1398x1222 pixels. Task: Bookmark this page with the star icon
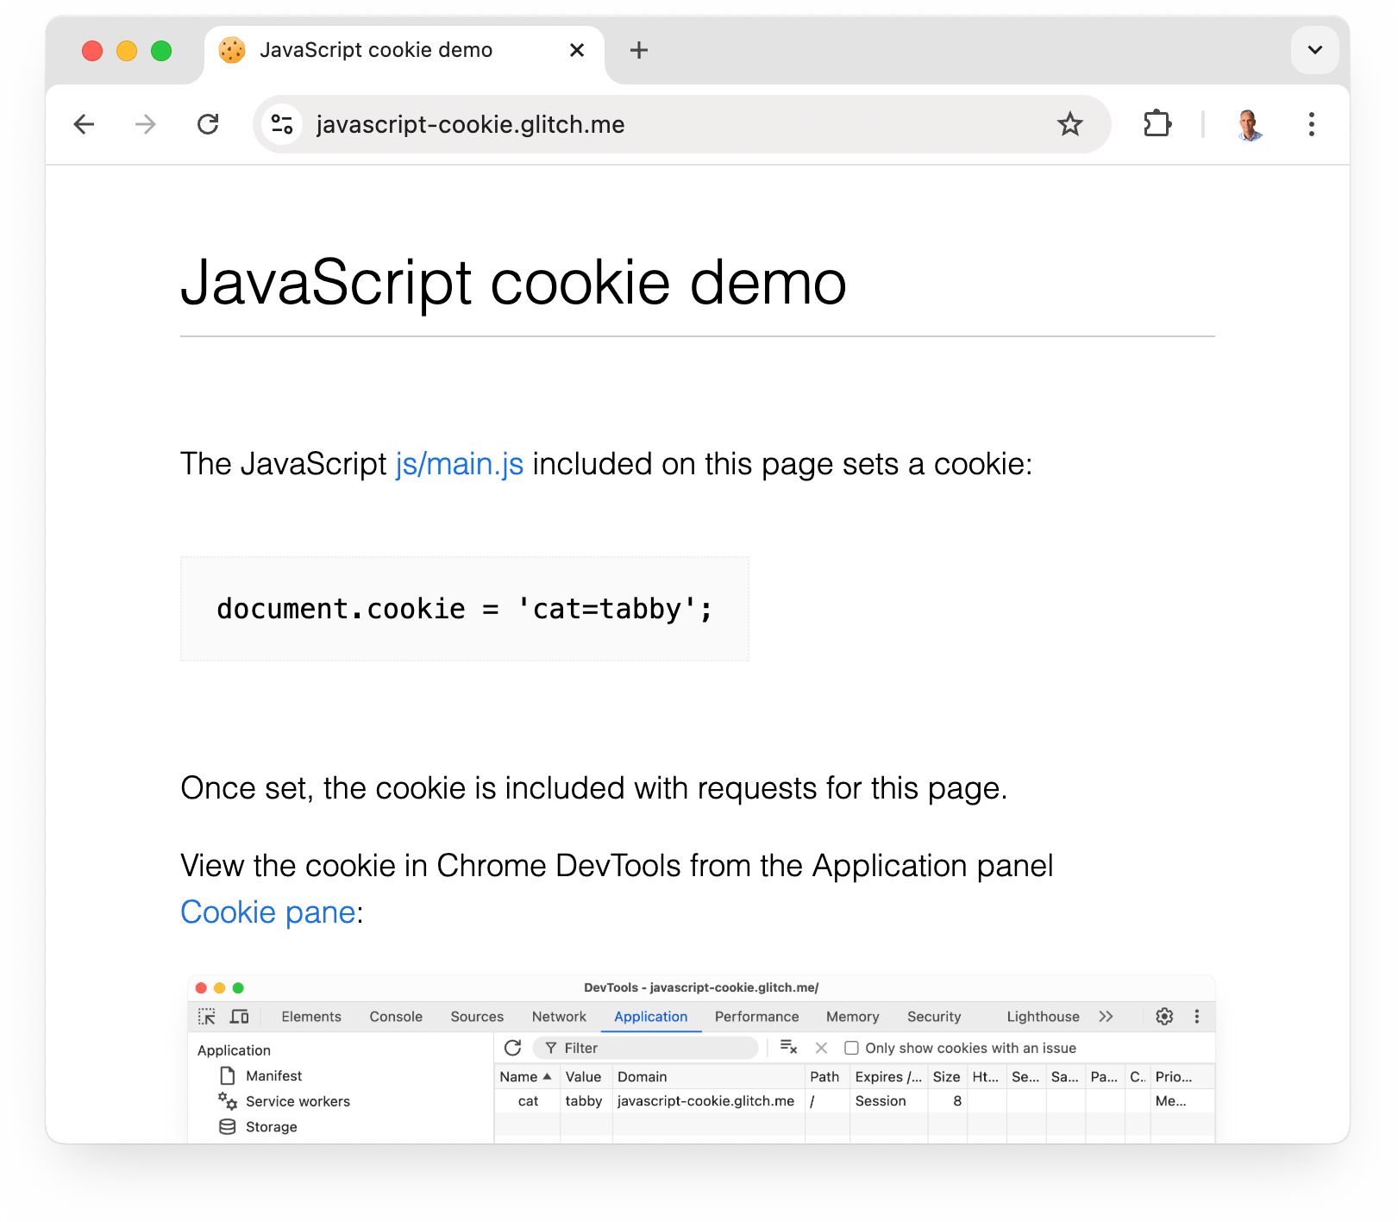point(1070,124)
